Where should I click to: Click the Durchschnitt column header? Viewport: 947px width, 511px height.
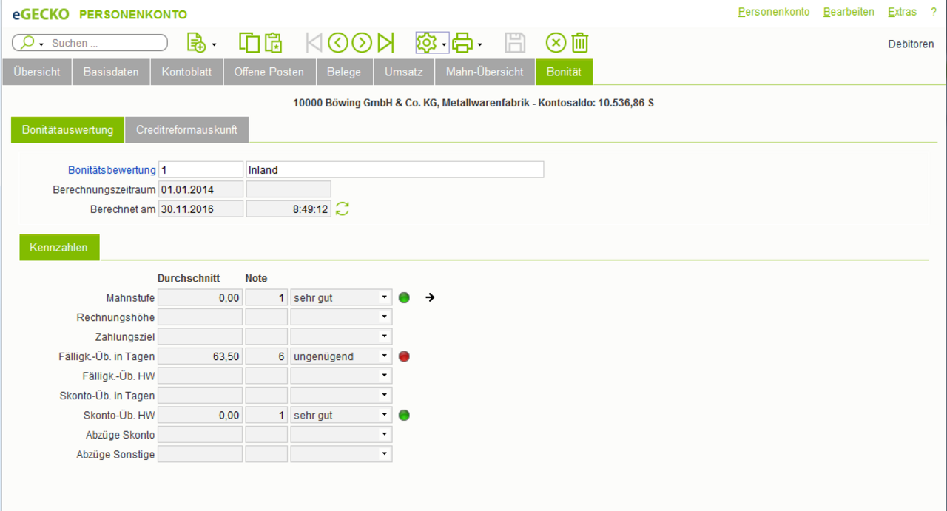(189, 278)
